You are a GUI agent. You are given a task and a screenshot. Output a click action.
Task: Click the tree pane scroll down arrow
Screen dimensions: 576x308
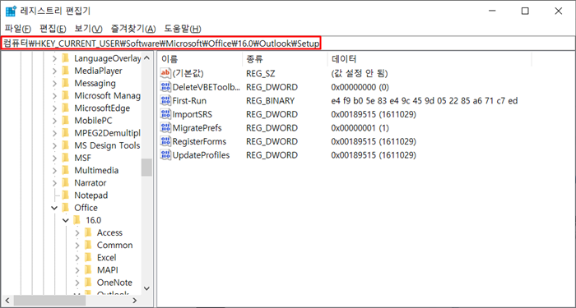(146, 288)
